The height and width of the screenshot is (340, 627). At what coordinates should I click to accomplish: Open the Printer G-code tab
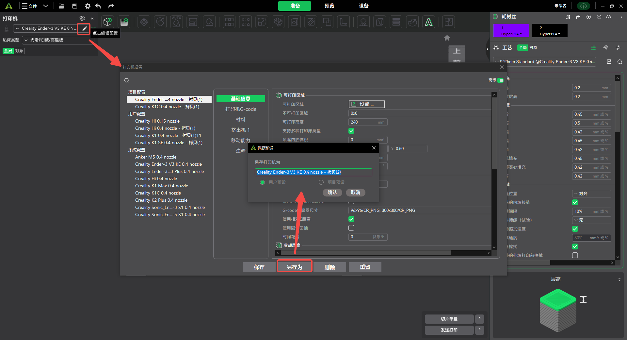point(241,109)
